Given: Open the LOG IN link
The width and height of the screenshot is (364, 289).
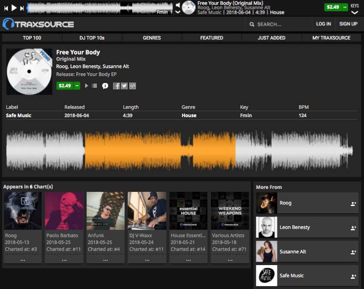Looking at the screenshot, I should pos(323,24).
